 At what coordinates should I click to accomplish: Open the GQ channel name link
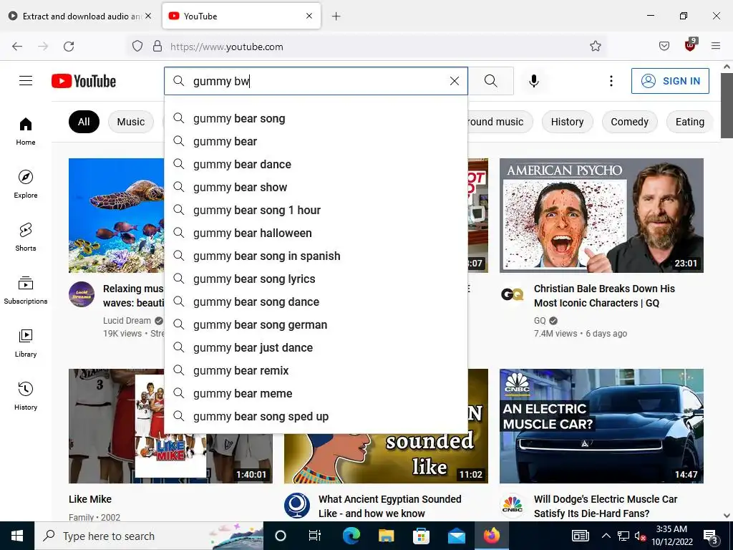tap(540, 320)
